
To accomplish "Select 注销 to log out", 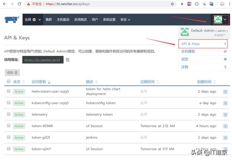I will (204, 67).
